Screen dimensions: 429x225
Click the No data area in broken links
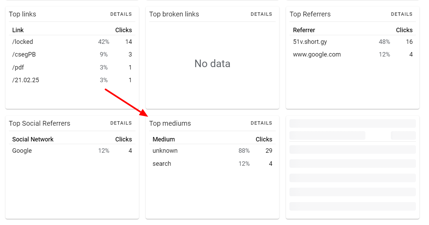click(x=212, y=63)
